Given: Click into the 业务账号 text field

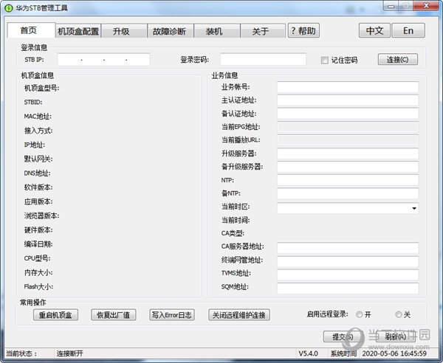Looking at the screenshot, I should click(x=347, y=87).
